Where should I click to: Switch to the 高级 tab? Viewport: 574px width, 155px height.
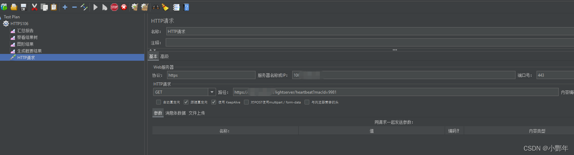(x=164, y=57)
